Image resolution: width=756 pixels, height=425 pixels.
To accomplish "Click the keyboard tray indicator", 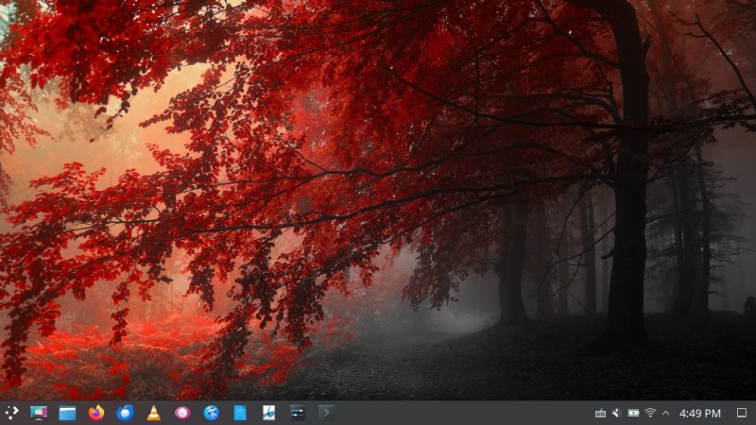I will click(600, 413).
